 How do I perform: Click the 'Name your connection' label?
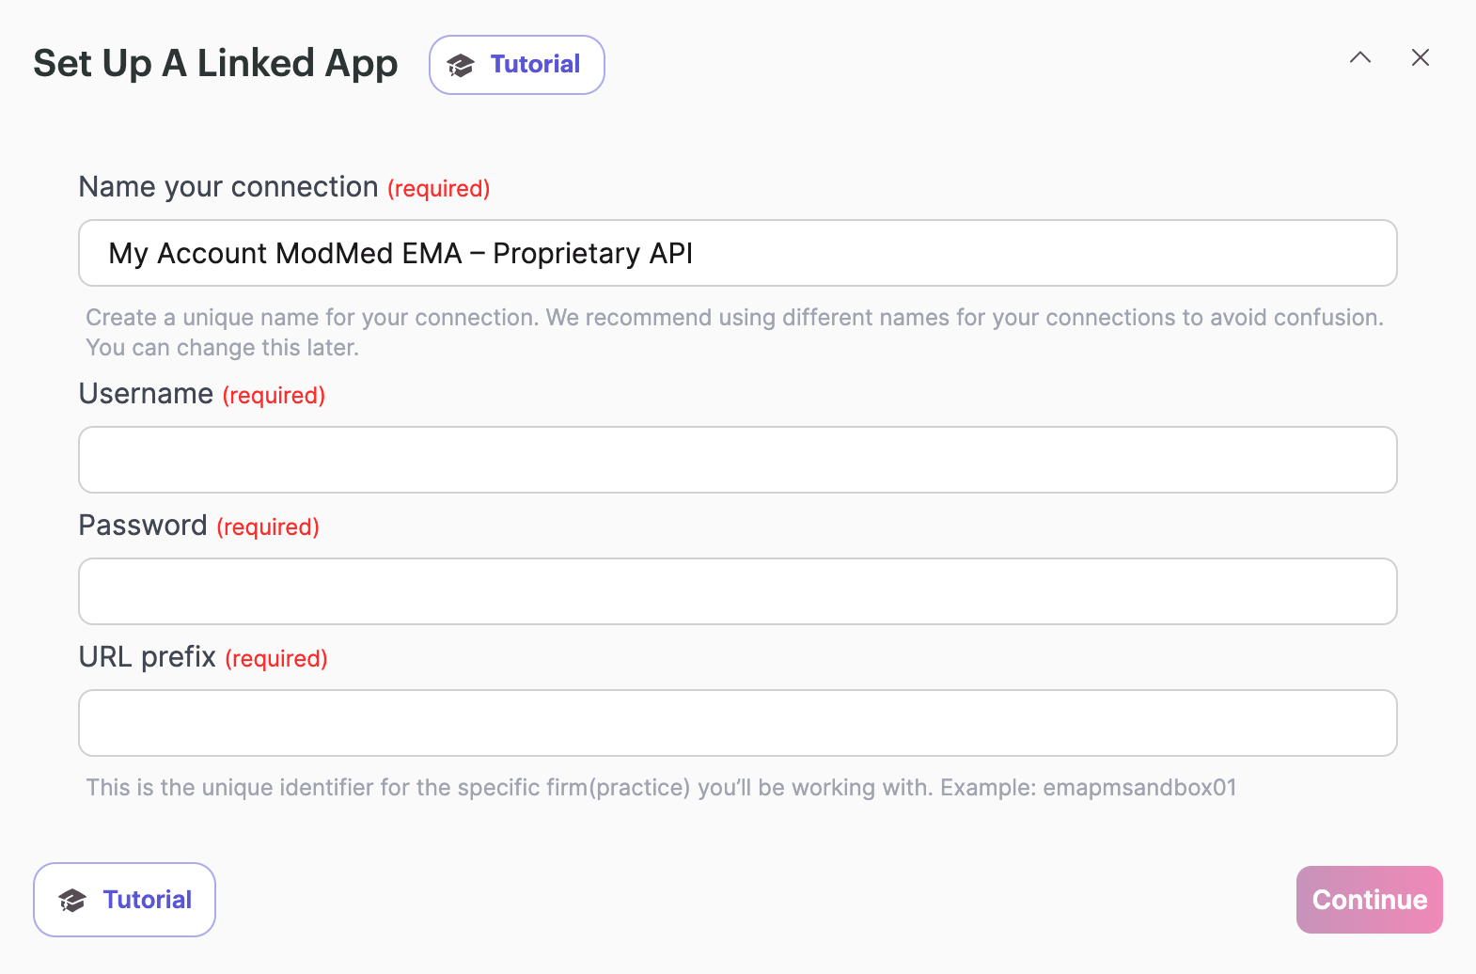(228, 187)
